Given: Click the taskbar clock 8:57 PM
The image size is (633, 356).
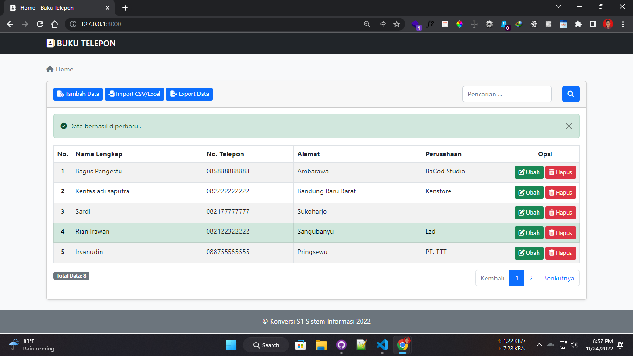Looking at the screenshot, I should point(599,345).
